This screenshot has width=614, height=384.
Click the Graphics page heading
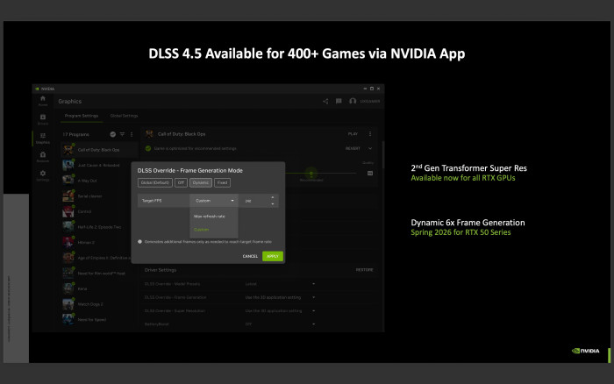pyautogui.click(x=70, y=102)
